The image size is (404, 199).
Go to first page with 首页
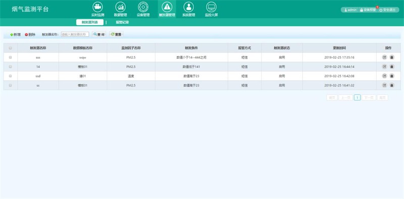tap(332, 97)
